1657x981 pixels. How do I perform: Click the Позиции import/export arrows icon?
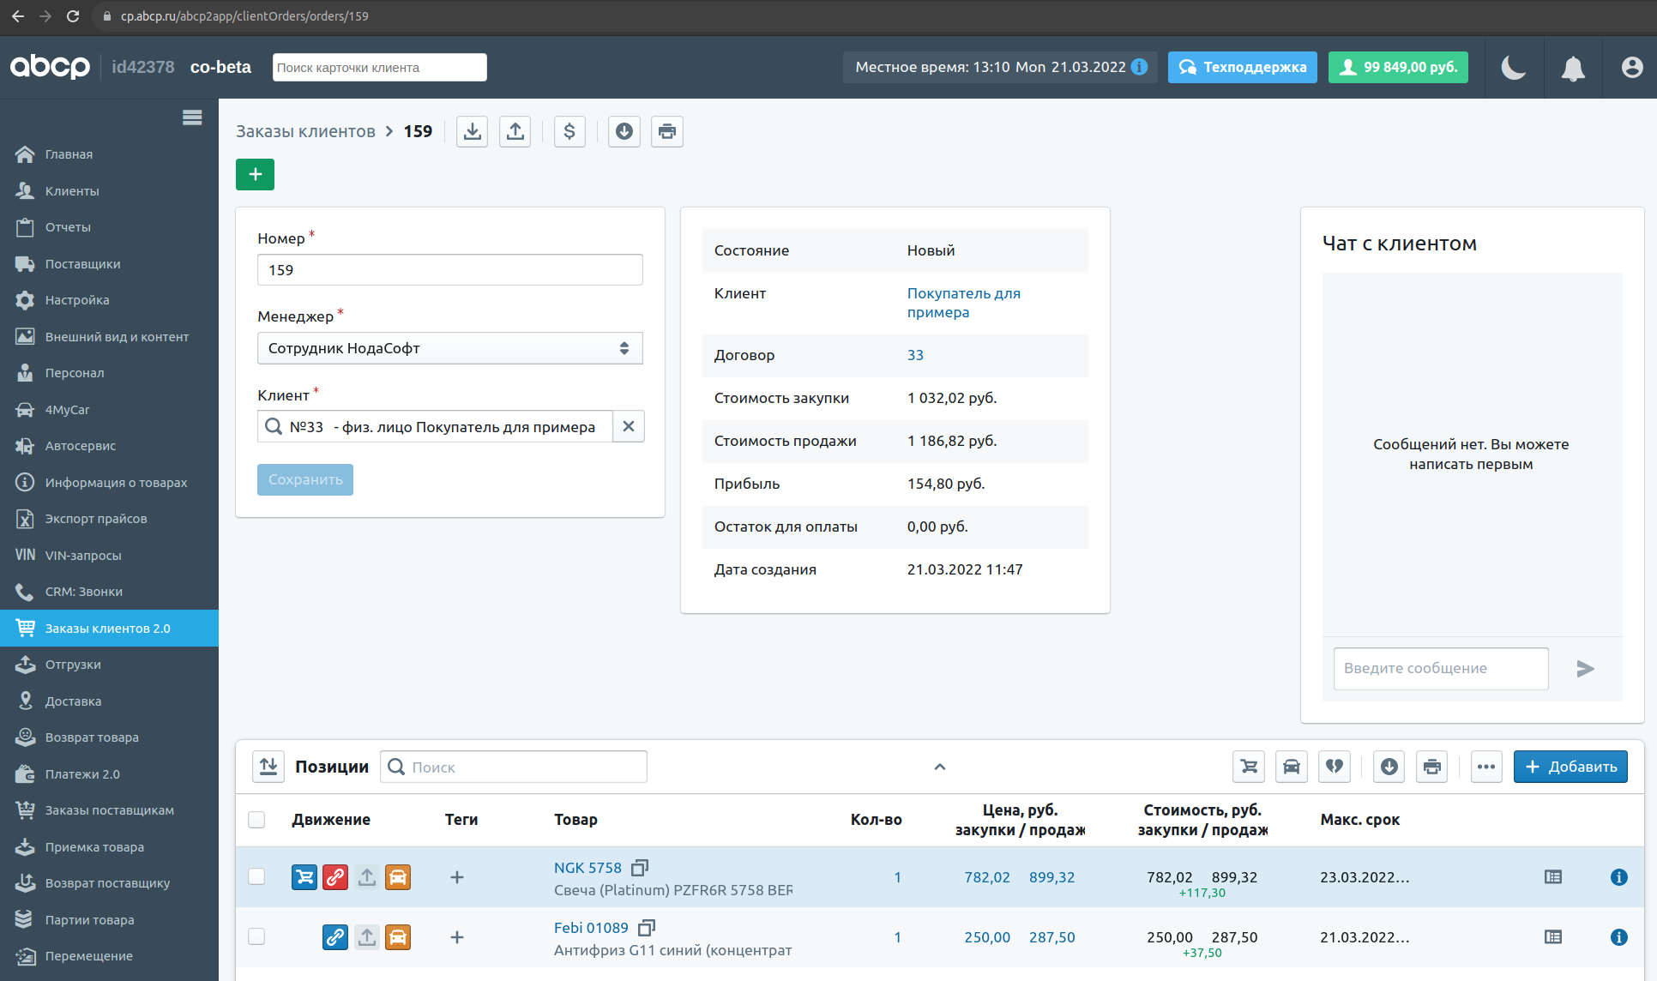click(268, 767)
